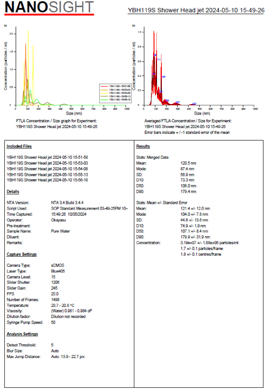Click the blue 438 peak label
Image resolution: width=268 pixels, height=392 pixels.
194,104
